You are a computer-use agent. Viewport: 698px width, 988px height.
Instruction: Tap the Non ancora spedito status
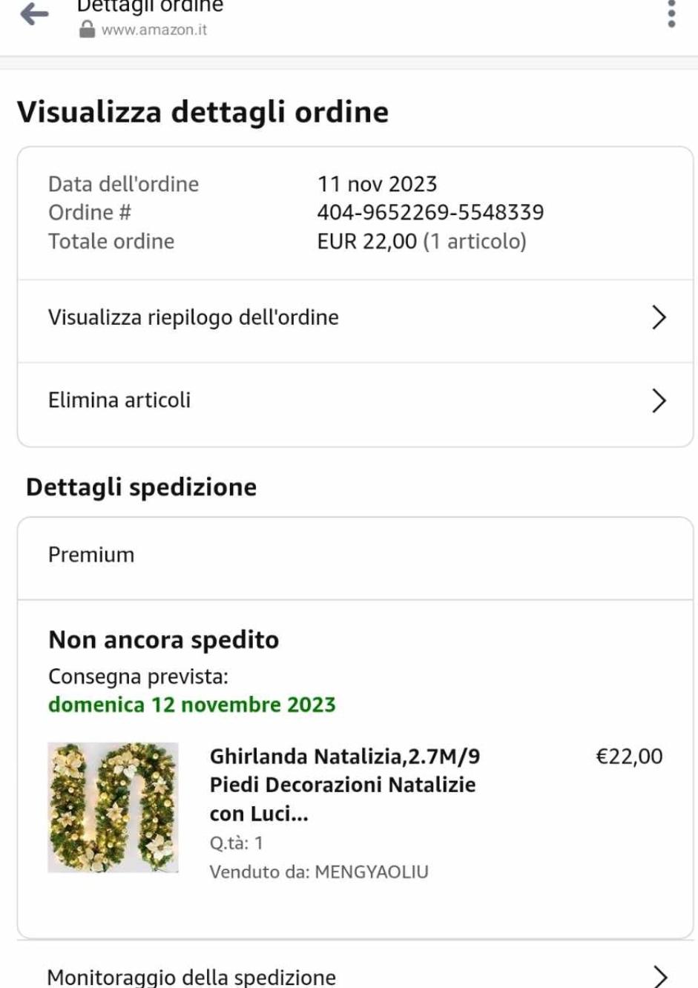point(163,639)
